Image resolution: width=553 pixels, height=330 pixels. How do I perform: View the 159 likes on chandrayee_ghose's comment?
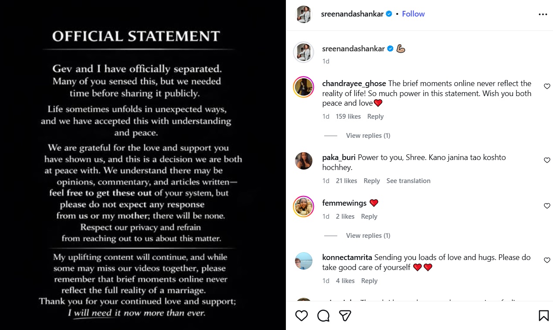click(x=348, y=117)
